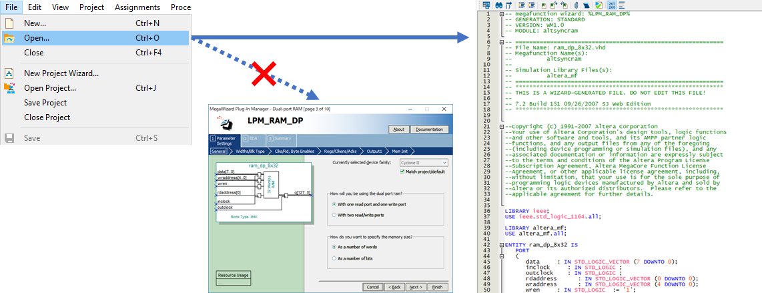The width and height of the screenshot is (762, 293).
Task: Open the File menu
Action: 11,7
